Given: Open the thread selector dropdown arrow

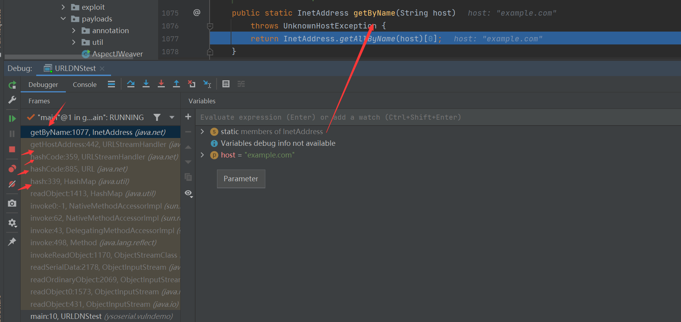Looking at the screenshot, I should click(172, 117).
